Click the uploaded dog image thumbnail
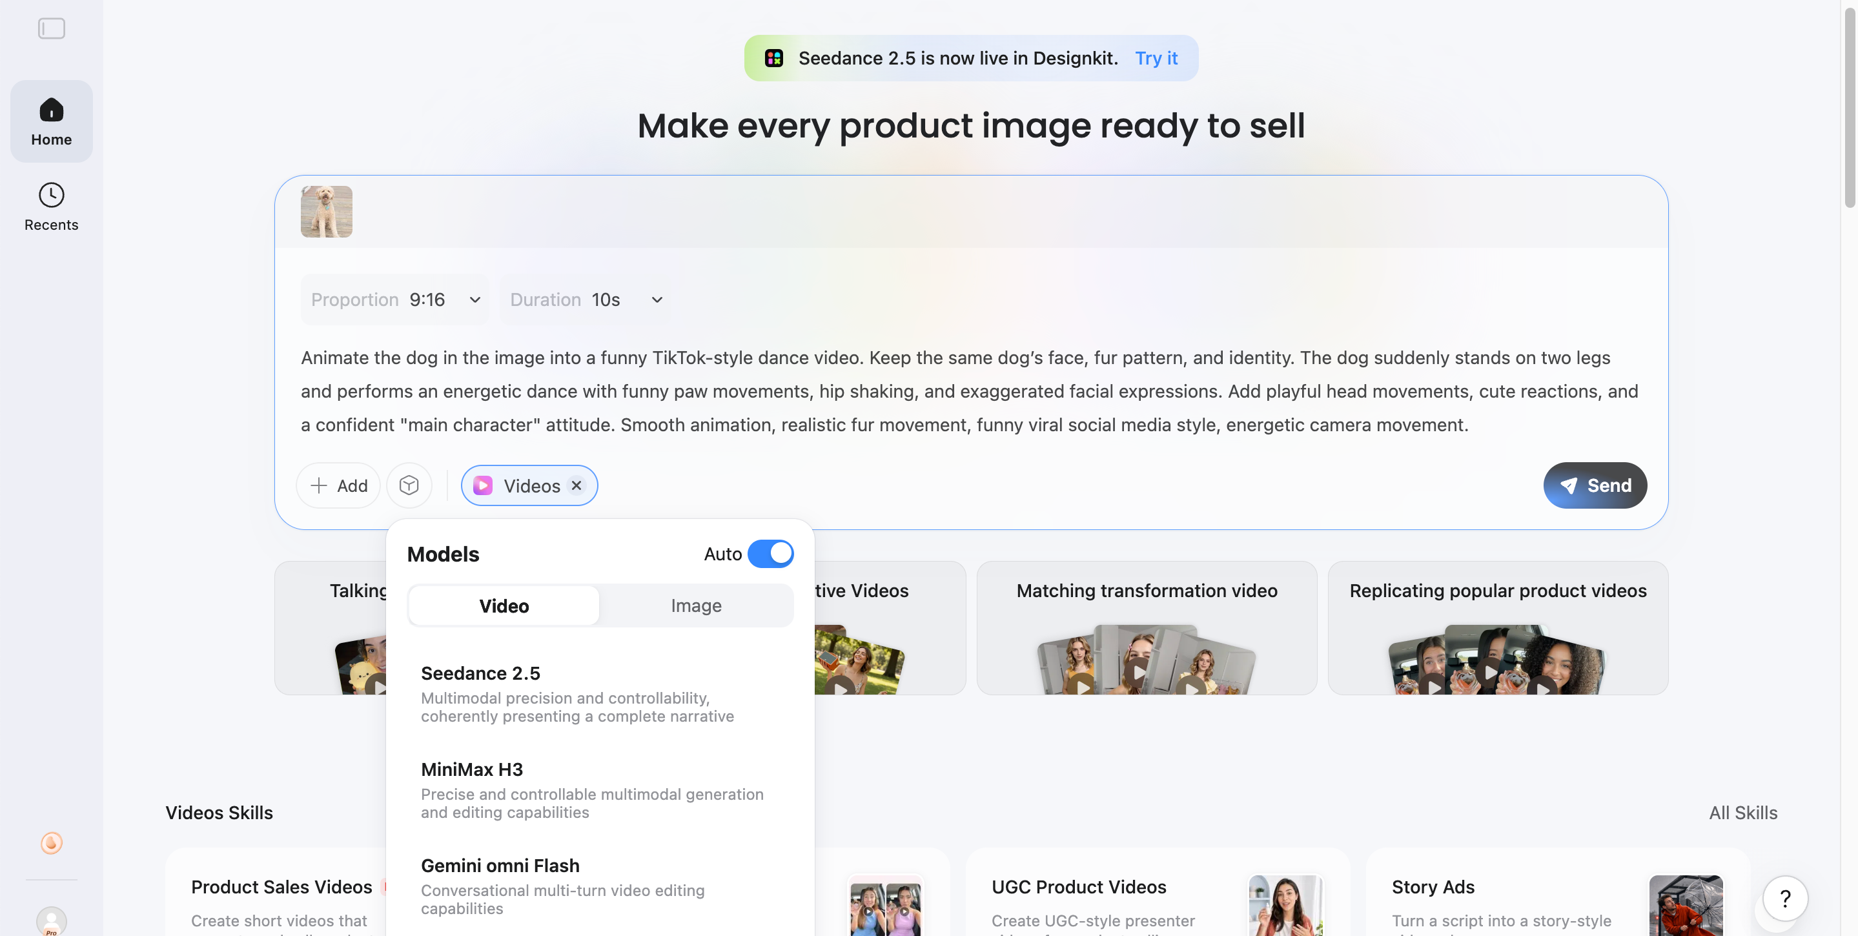The image size is (1858, 936). (327, 212)
